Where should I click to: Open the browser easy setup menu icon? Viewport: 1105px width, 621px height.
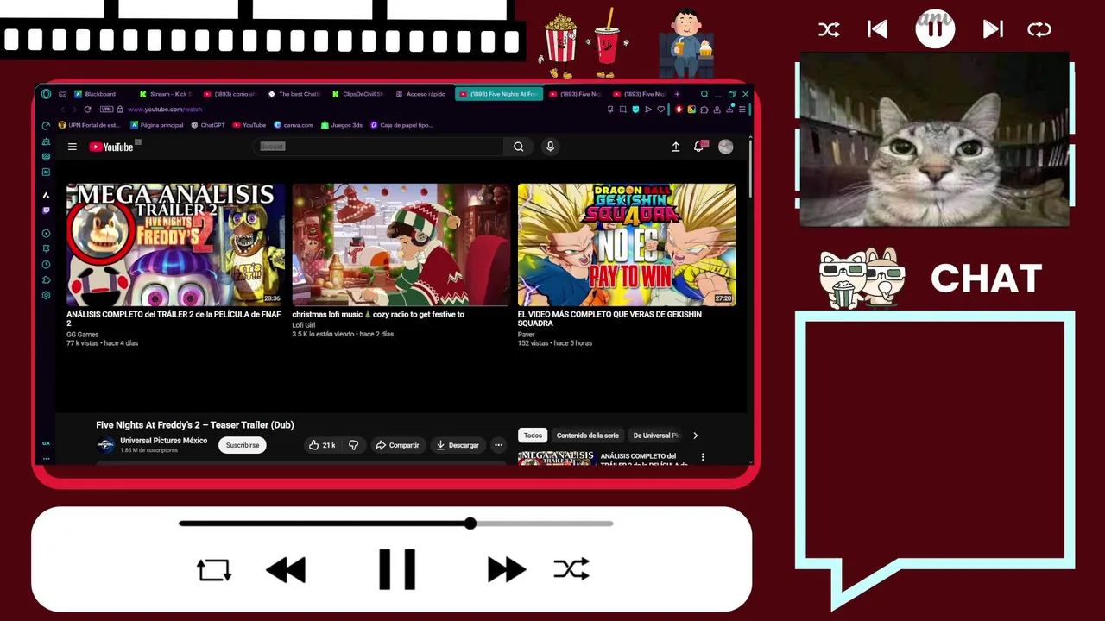click(x=742, y=110)
